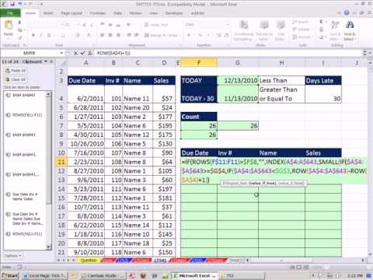Switch to the Data tab

(x=117, y=13)
